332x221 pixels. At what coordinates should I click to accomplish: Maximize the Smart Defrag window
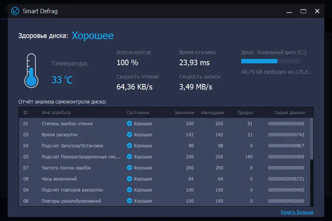point(303,11)
